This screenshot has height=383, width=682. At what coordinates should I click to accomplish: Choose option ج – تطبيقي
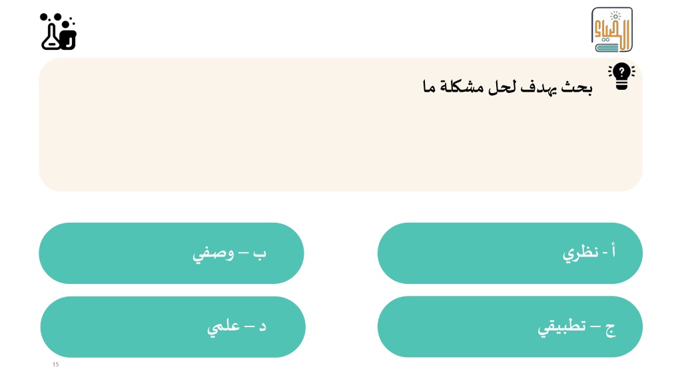pos(510,326)
